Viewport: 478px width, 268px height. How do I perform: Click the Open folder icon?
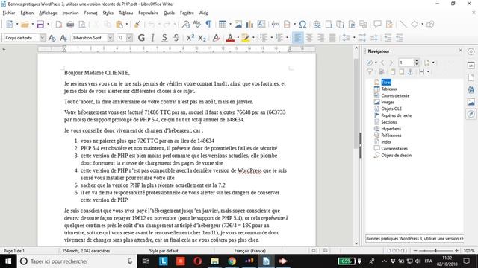[25, 25]
